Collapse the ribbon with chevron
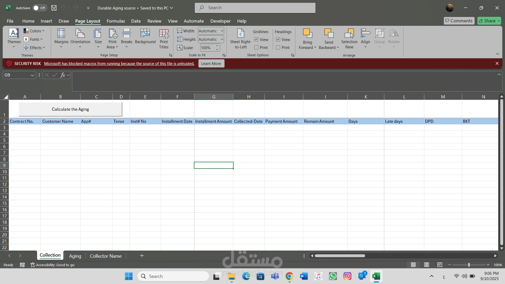 pos(497,54)
